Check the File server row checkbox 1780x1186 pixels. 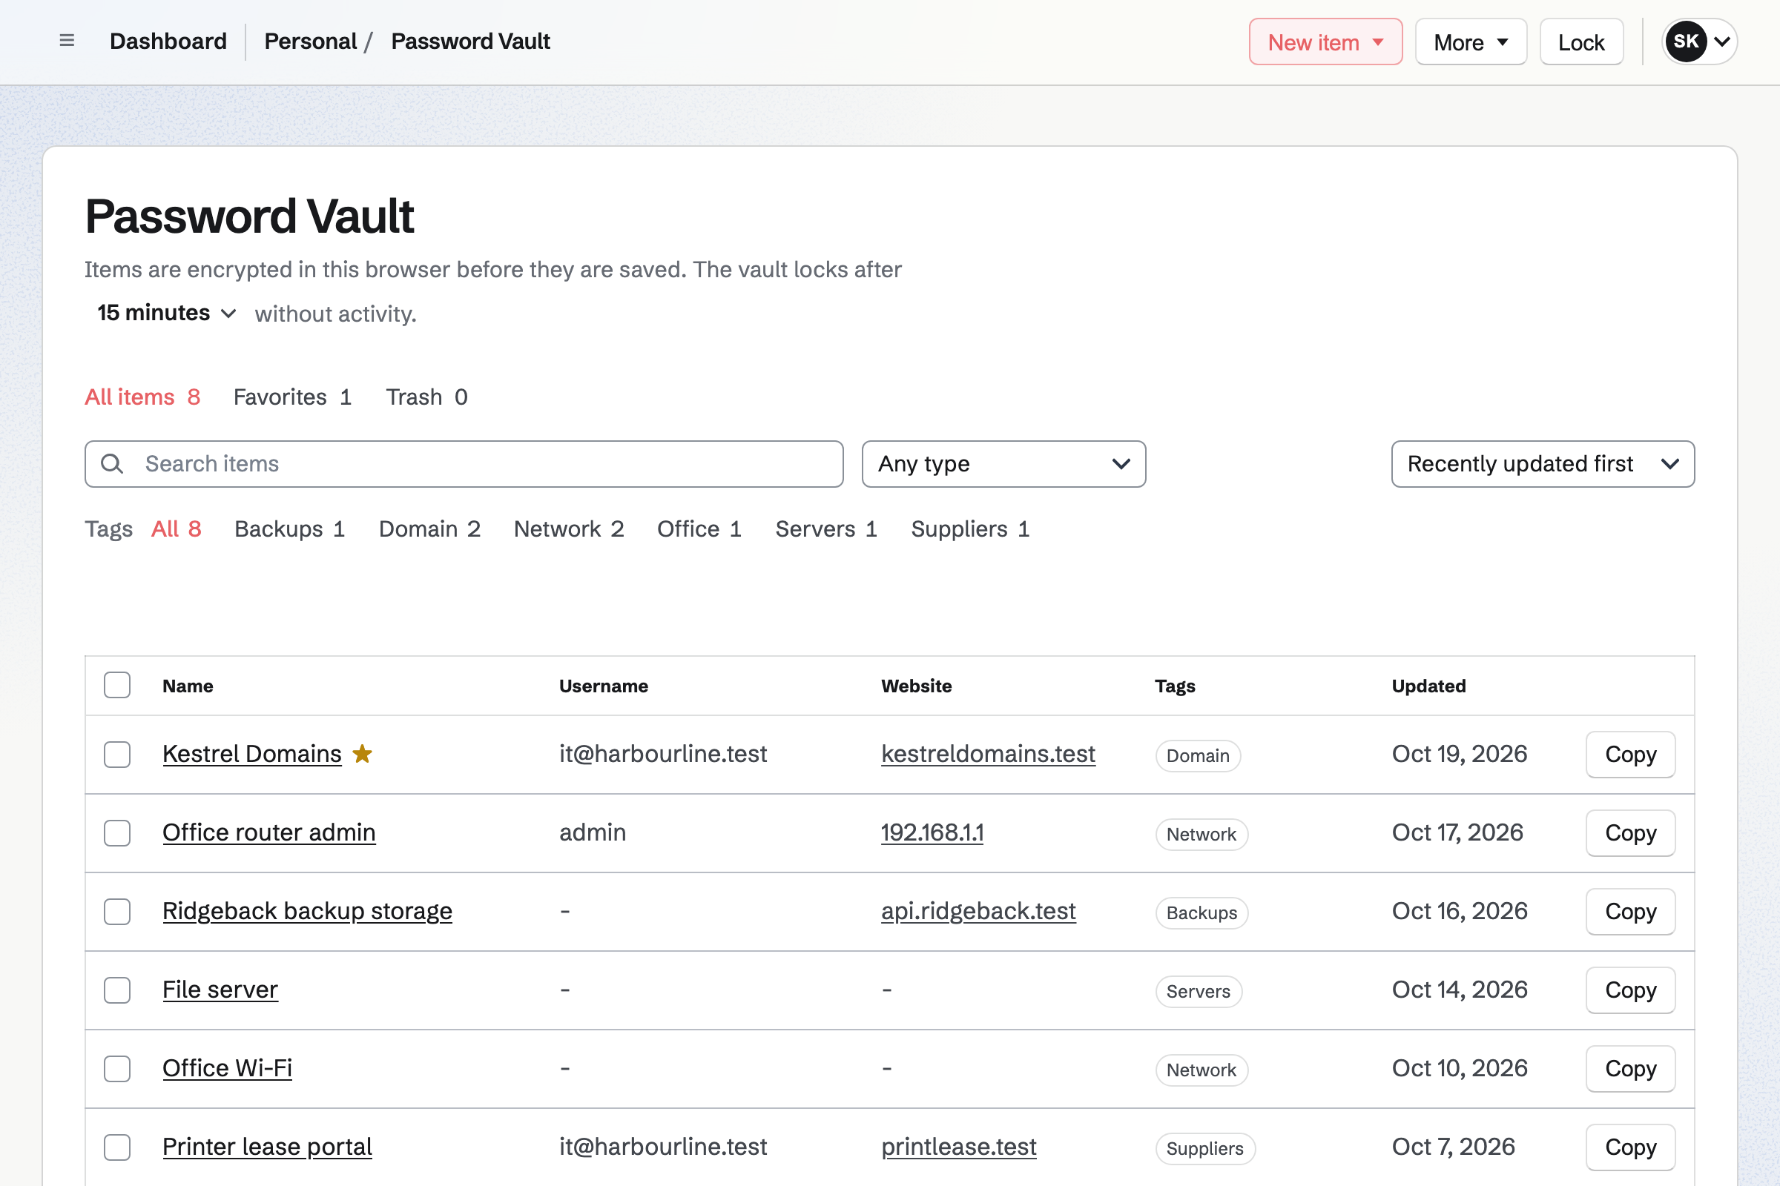[117, 990]
